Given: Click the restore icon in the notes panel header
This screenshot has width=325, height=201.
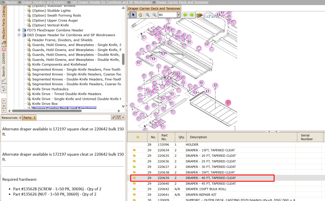Looking at the screenshot, I should click(118, 117).
